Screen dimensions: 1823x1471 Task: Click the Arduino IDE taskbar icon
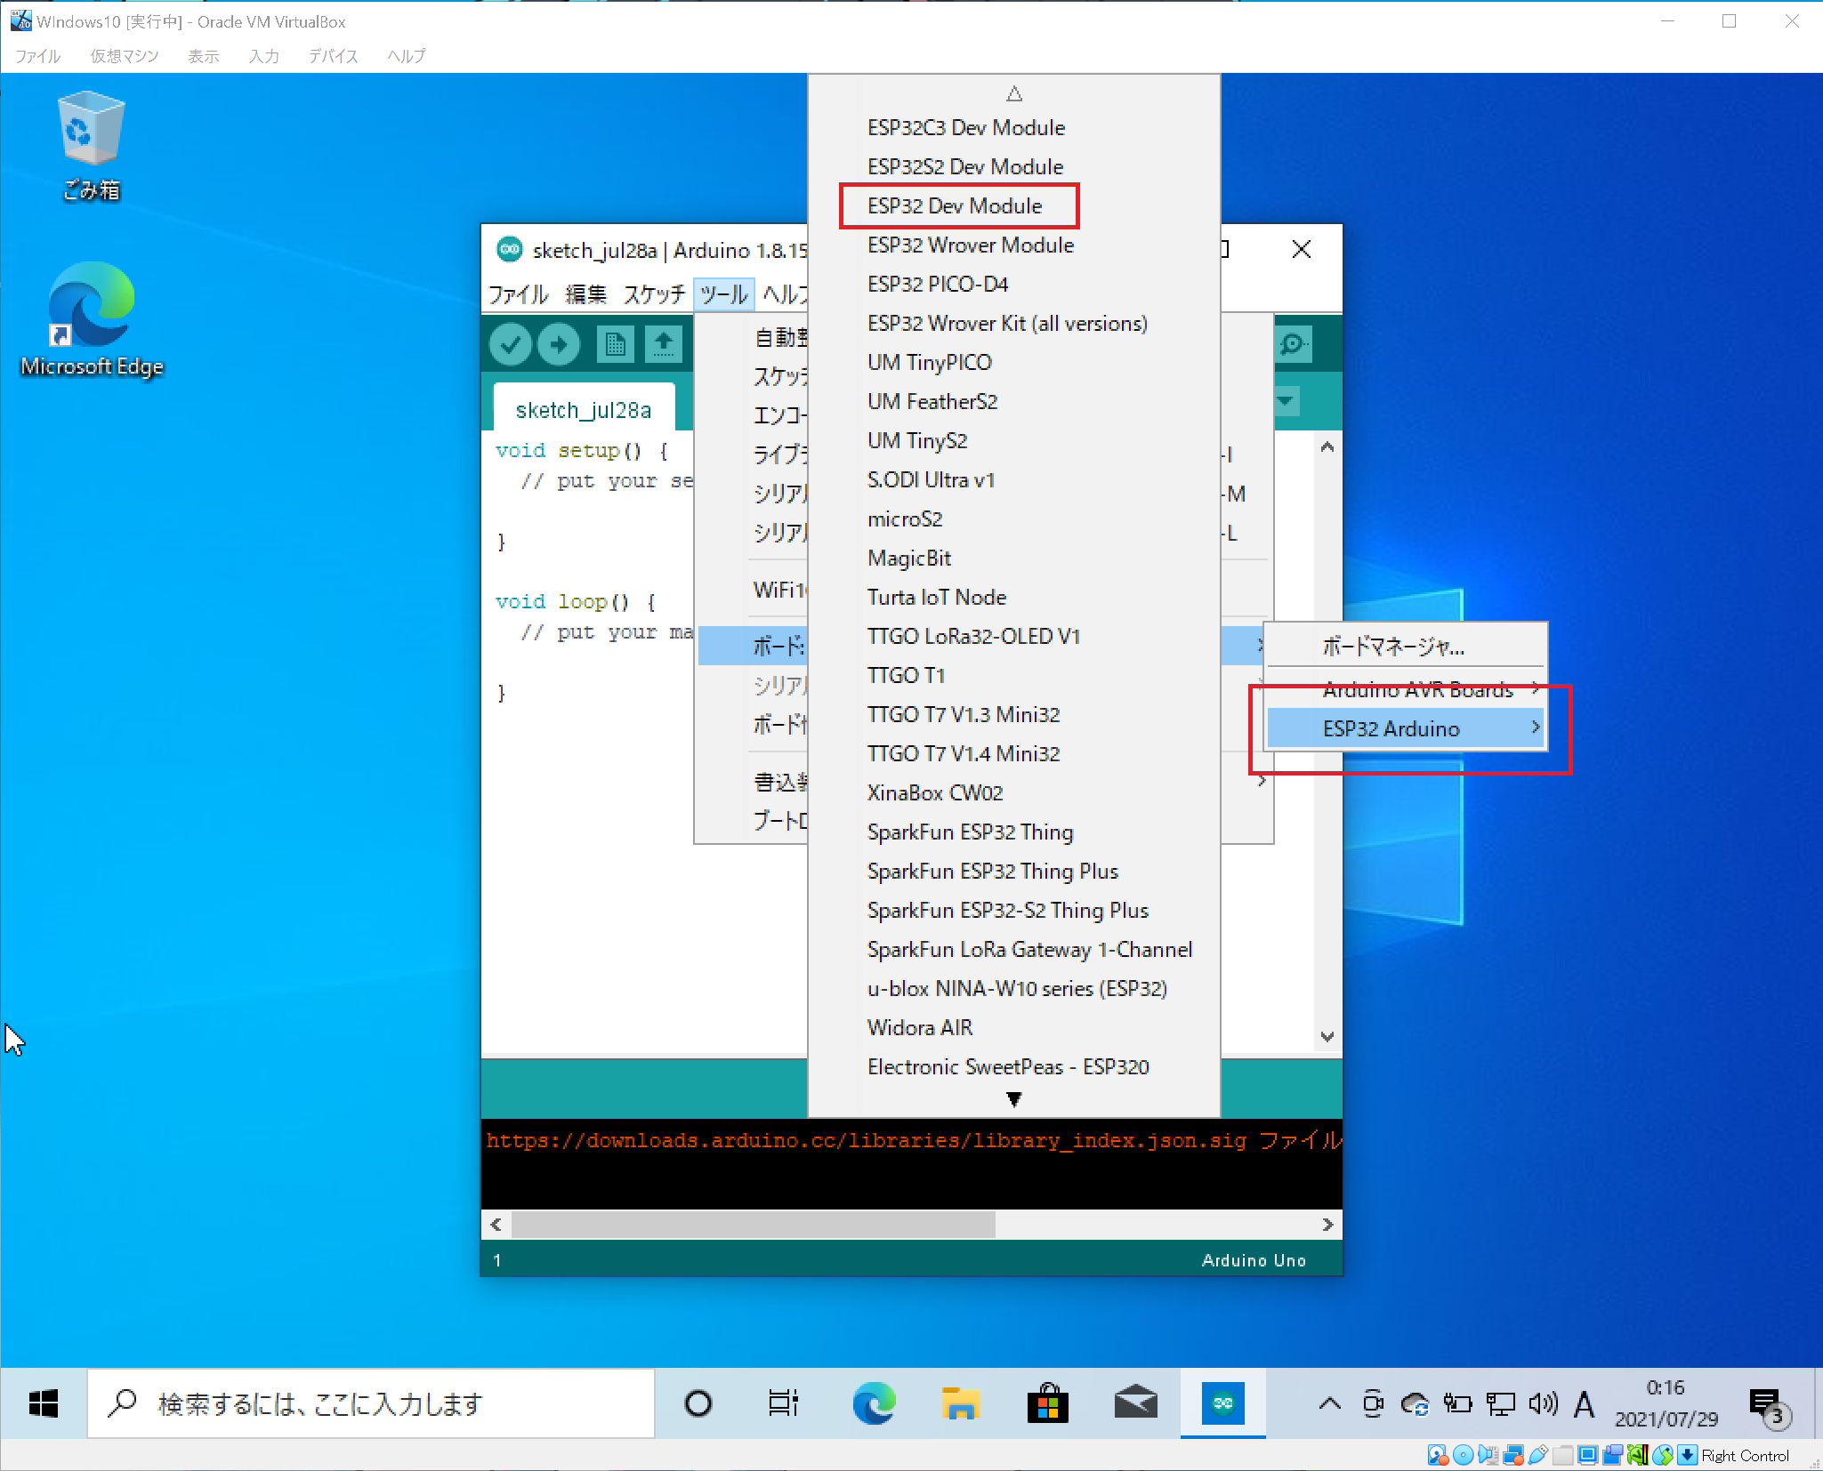click(x=1222, y=1403)
